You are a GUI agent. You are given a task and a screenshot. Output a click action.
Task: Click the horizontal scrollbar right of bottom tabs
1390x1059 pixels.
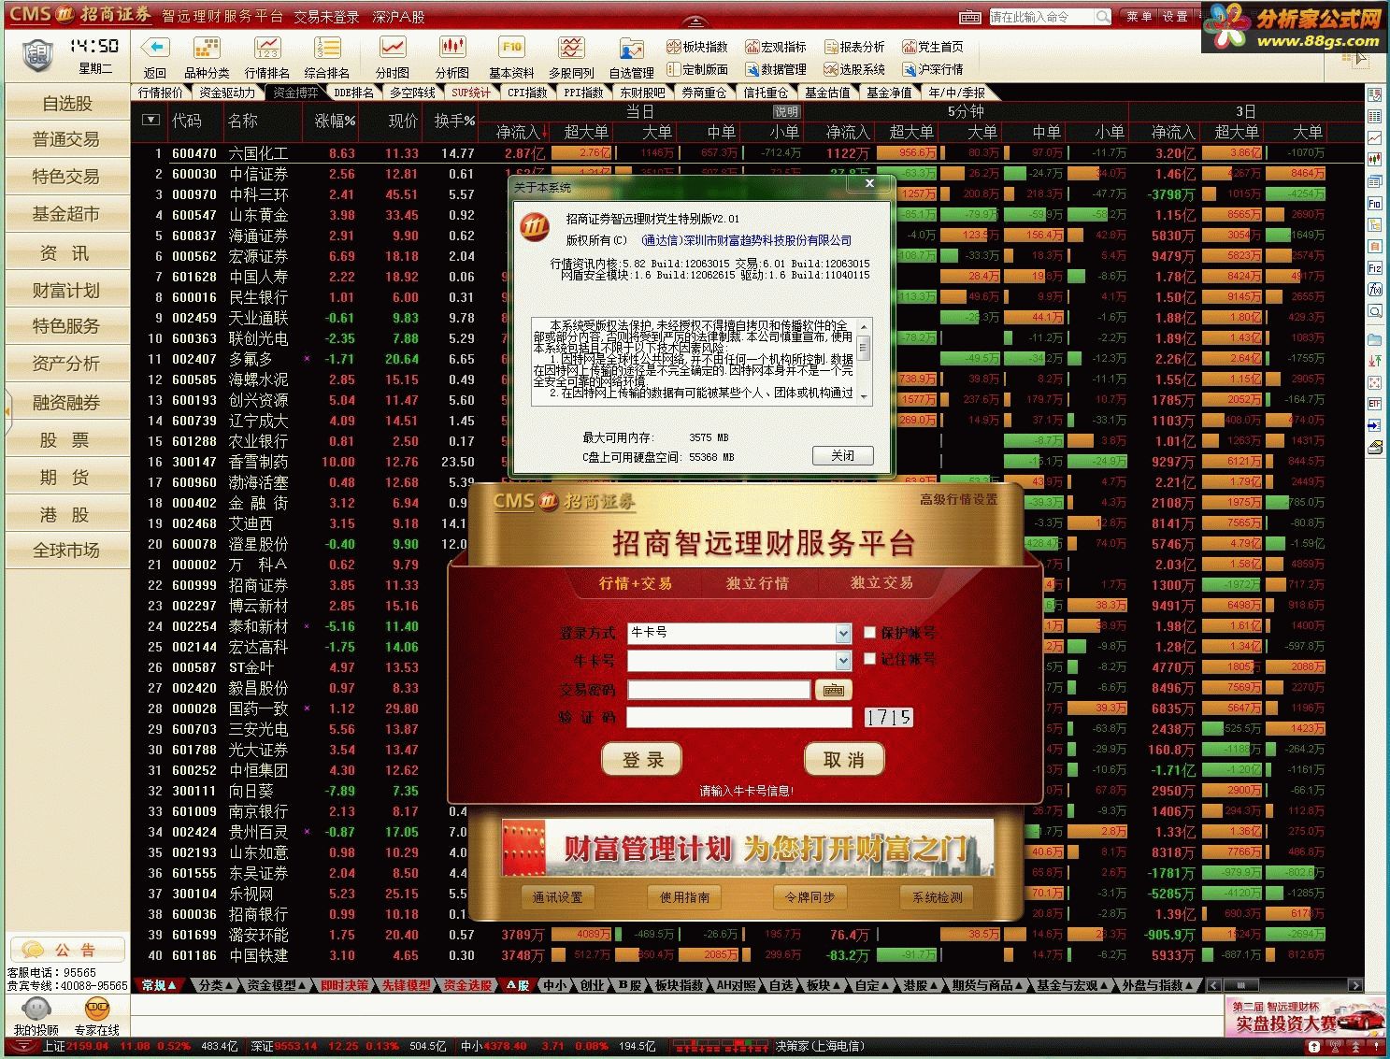pyautogui.click(x=1284, y=985)
